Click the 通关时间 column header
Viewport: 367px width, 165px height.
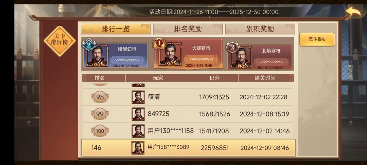point(265,78)
